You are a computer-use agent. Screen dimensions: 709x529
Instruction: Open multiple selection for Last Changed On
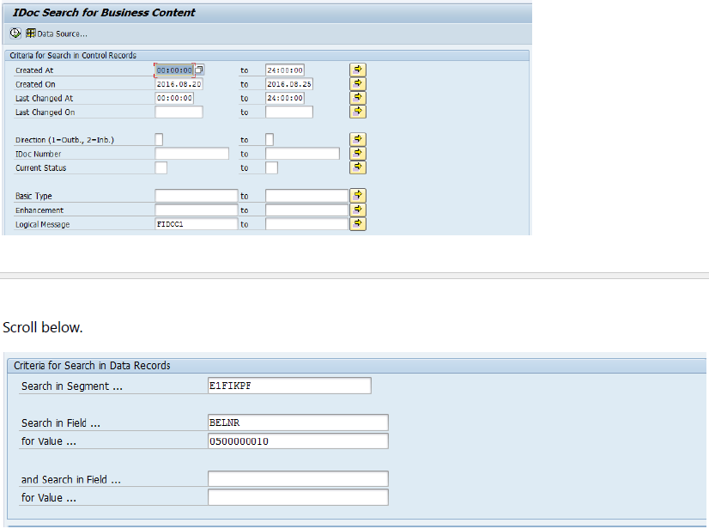(x=358, y=112)
